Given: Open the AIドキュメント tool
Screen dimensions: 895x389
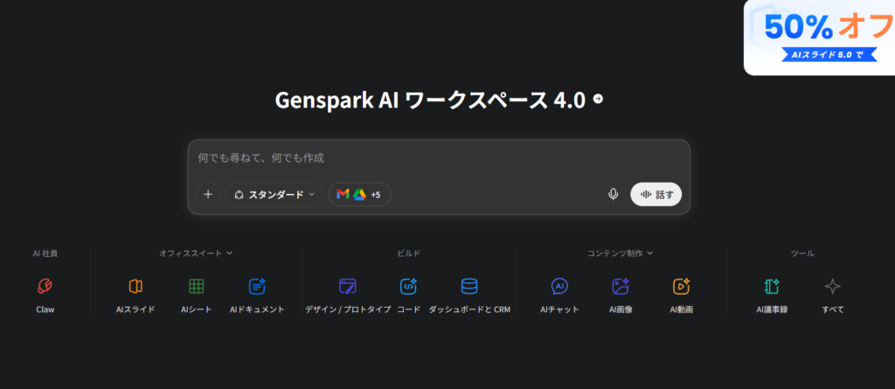Looking at the screenshot, I should pyautogui.click(x=257, y=295).
